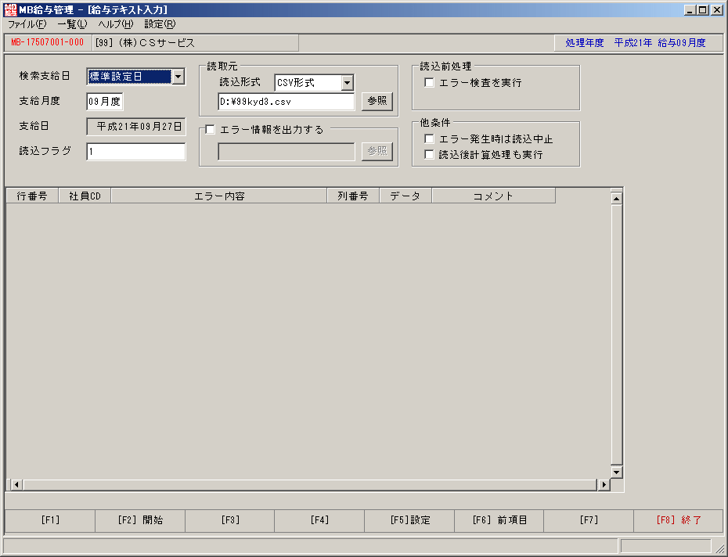Toggle the エラー発生時は読込中止 checkbox
Viewport: 728px width, 557px height.
pyautogui.click(x=430, y=138)
